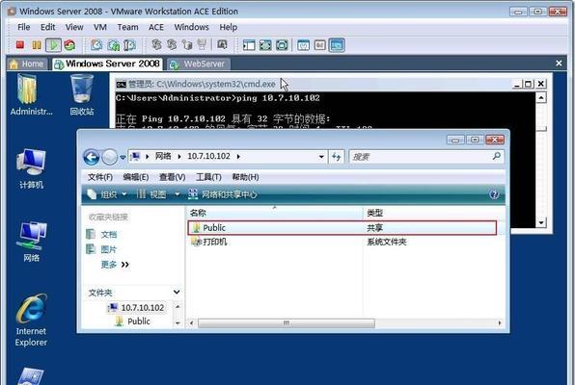Switch to the Home tab
This screenshot has height=385, width=575.
[x=27, y=64]
